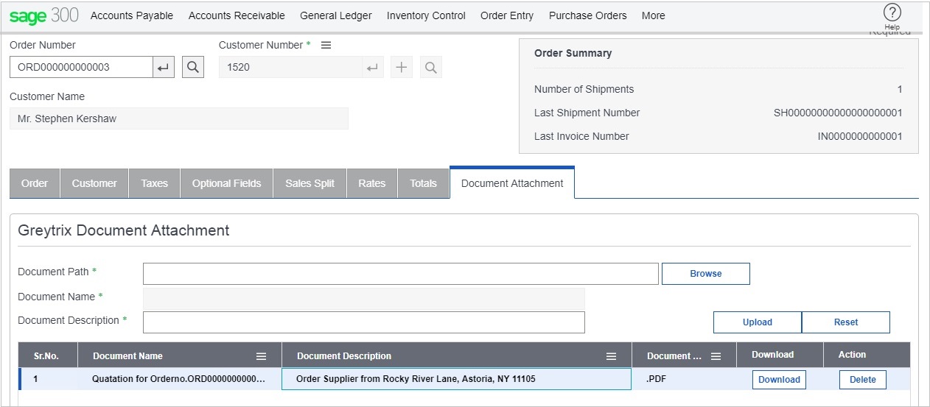Expand the More menu
The image size is (930, 407).
click(654, 15)
